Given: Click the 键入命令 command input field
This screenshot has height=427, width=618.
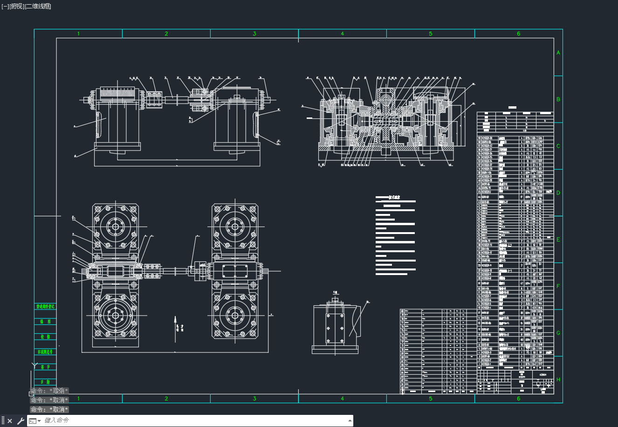Looking at the screenshot, I should [193, 420].
